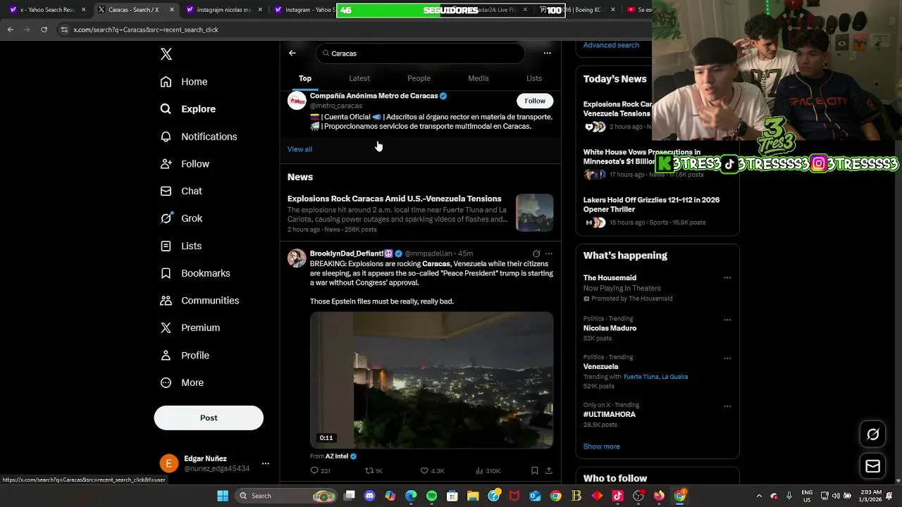Open Chat from the sidebar
The height and width of the screenshot is (507, 902).
[181, 191]
